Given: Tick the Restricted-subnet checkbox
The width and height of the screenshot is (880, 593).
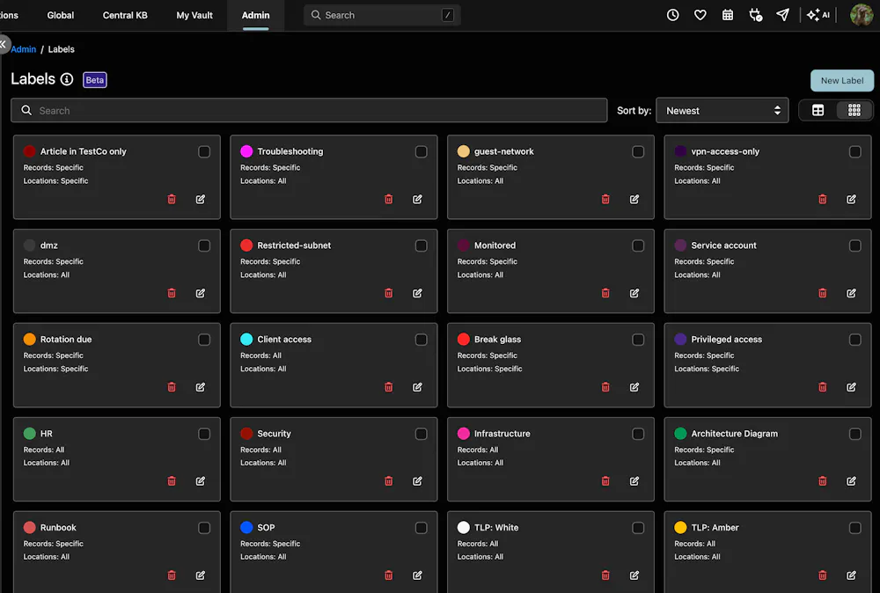Looking at the screenshot, I should [x=421, y=245].
